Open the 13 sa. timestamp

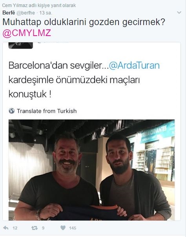coord(46,13)
